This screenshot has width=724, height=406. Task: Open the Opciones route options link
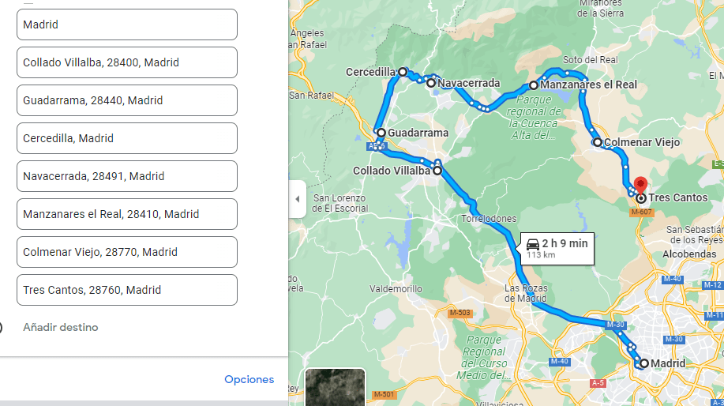pos(249,379)
